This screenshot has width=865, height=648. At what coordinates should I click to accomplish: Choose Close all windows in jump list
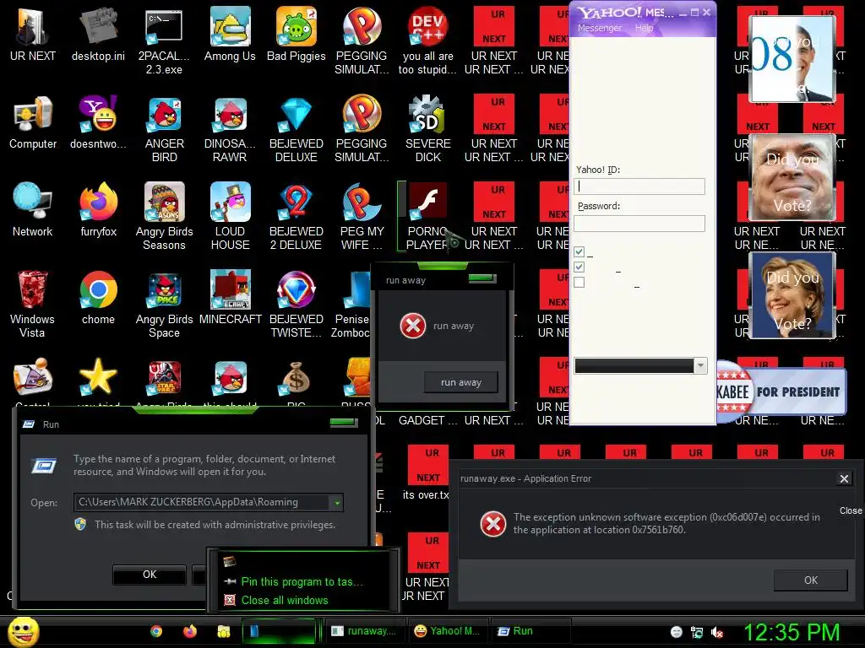(x=284, y=601)
